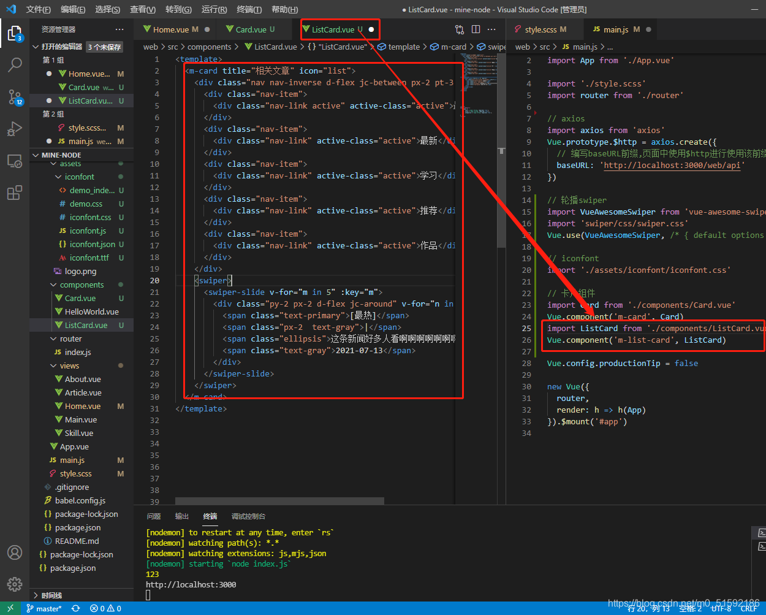Click the remote window status icon
Screen dimensions: 766x615
click(10, 608)
